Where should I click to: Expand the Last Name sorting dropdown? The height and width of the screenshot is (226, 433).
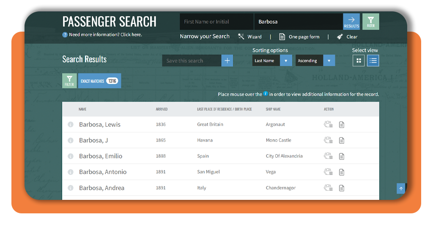pyautogui.click(x=272, y=61)
